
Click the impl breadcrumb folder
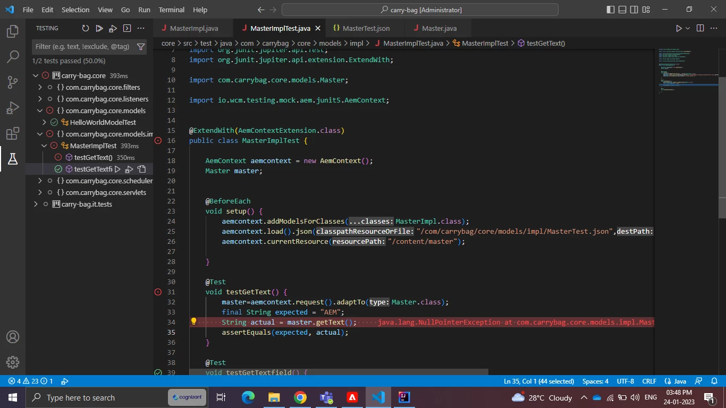coord(357,43)
